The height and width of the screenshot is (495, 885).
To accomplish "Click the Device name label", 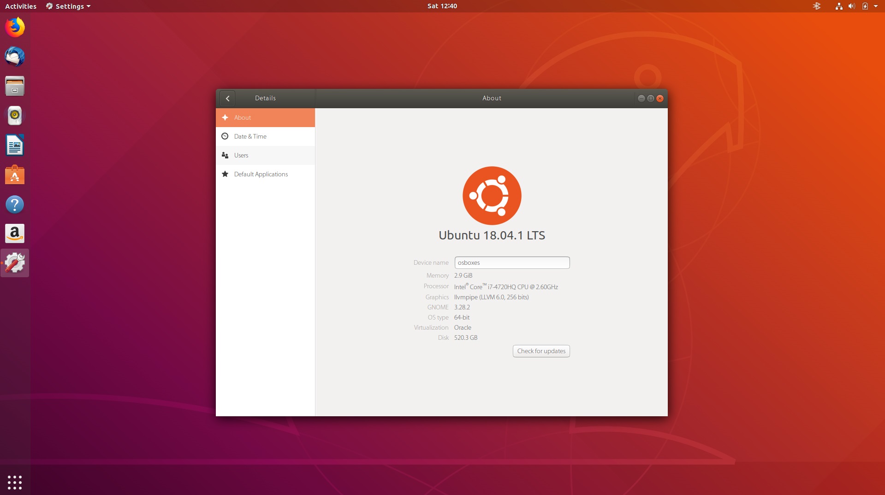I will click(431, 262).
